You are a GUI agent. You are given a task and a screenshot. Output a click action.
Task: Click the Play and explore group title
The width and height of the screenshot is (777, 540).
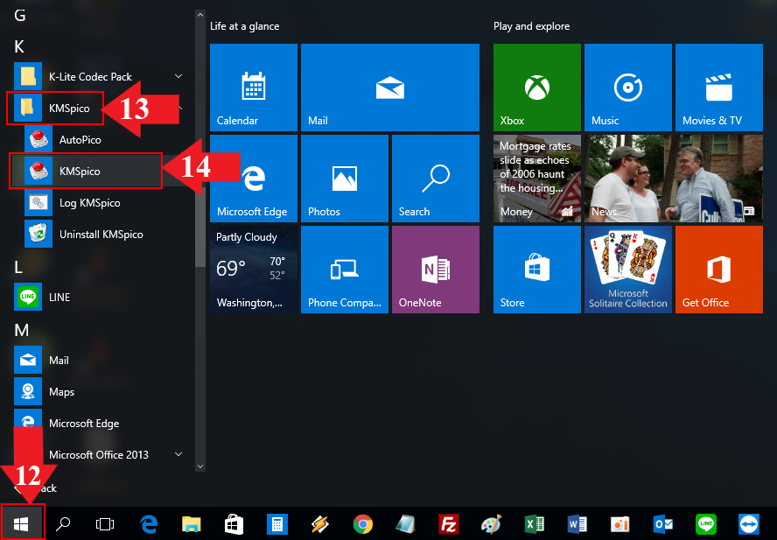pyautogui.click(x=531, y=26)
